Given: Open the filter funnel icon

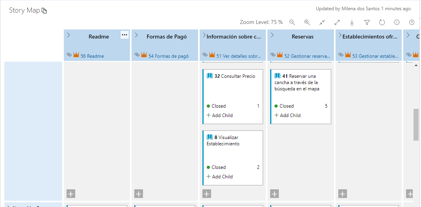Looking at the screenshot, I should click(367, 22).
